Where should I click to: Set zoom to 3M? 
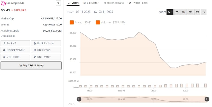click(190, 12)
